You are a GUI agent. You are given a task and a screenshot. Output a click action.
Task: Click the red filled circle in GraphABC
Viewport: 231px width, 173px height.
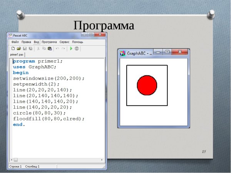click(x=147, y=85)
